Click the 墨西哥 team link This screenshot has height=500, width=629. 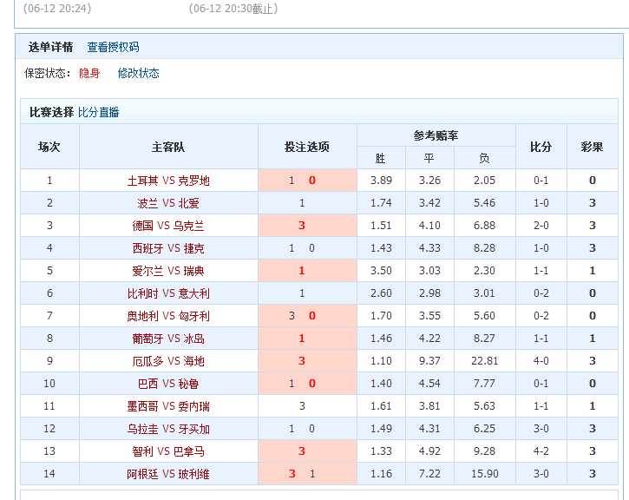[x=142, y=406]
